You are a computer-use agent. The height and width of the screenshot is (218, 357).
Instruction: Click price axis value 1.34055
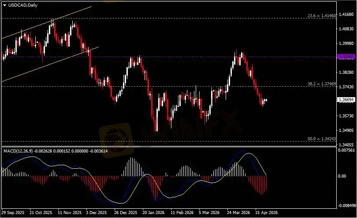[346, 145]
